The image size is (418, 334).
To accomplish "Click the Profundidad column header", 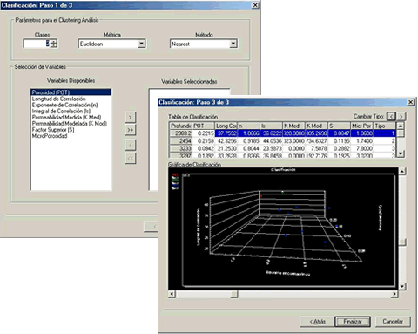I will pos(181,126).
